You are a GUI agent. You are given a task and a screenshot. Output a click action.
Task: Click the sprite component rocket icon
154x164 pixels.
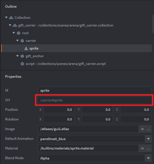pyautogui.click(x=26, y=48)
